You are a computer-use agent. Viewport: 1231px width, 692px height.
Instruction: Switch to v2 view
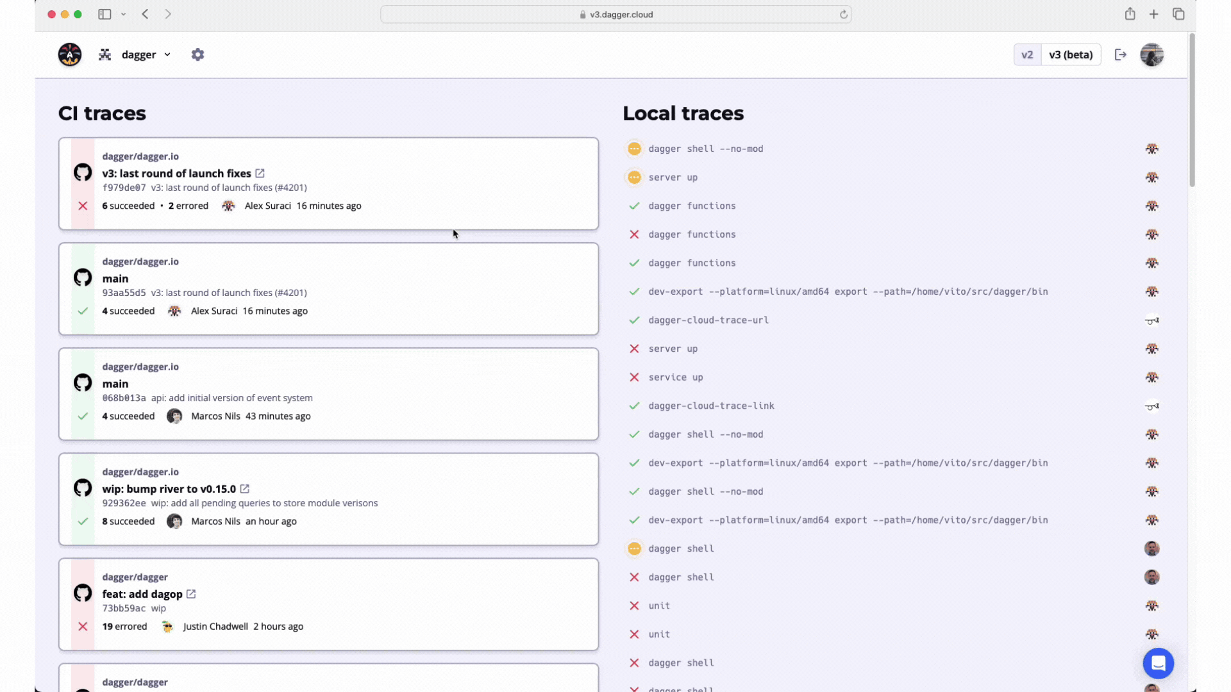(x=1027, y=54)
